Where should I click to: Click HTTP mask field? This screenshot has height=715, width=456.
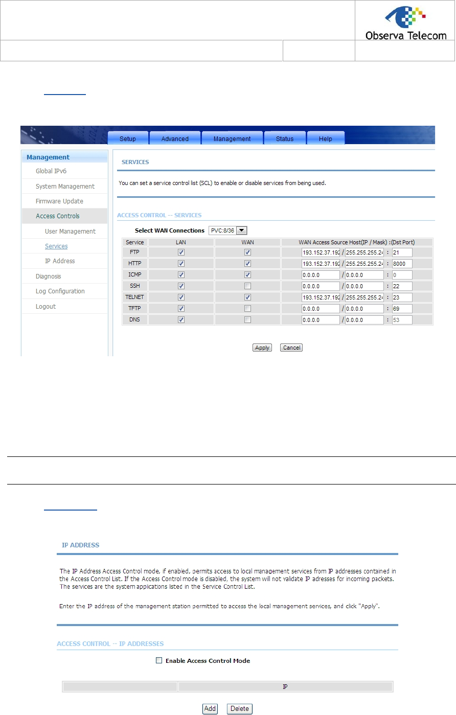[x=364, y=264]
